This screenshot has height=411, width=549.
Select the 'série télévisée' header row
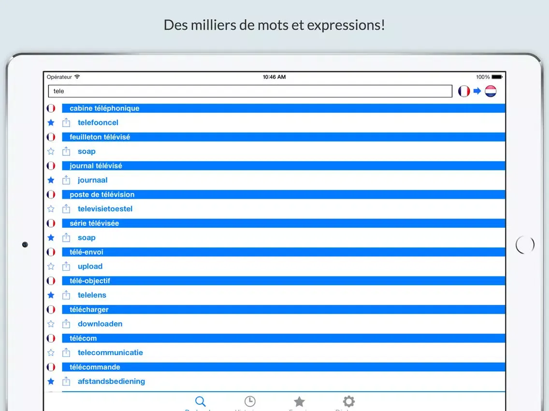coord(283,223)
